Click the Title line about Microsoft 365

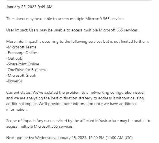pyautogui.click(x=65, y=19)
